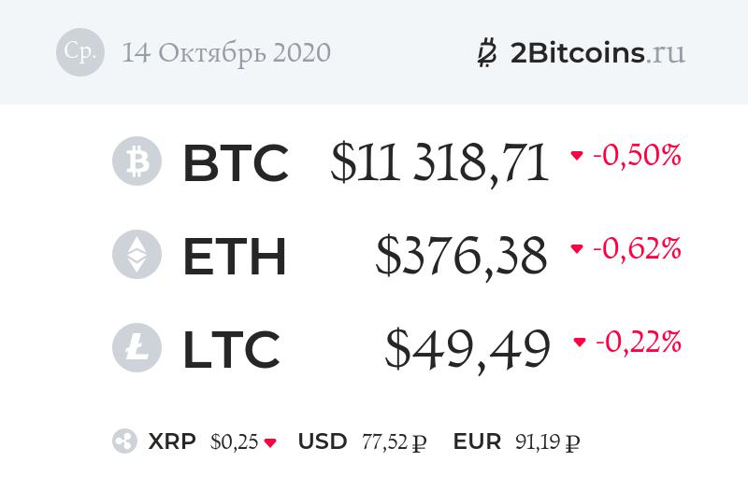748x504 pixels.
Task: Click the 2Bitcoins logo symbol
Action: point(487,53)
